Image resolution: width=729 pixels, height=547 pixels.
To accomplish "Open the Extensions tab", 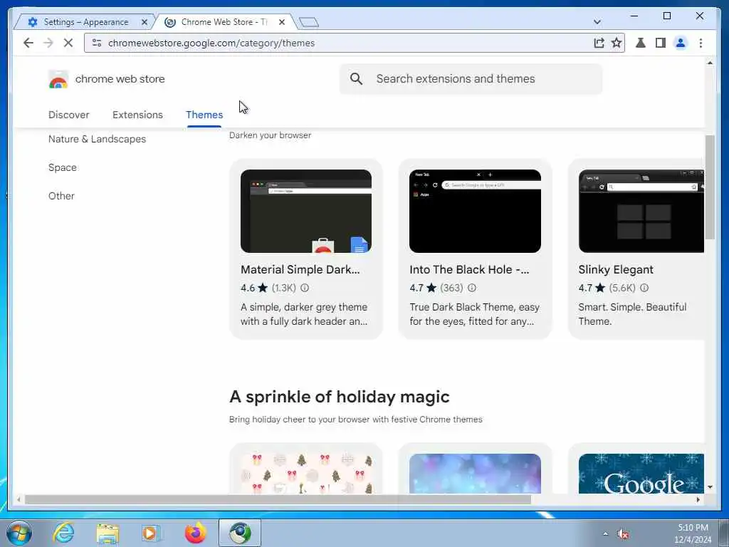I will tap(137, 115).
